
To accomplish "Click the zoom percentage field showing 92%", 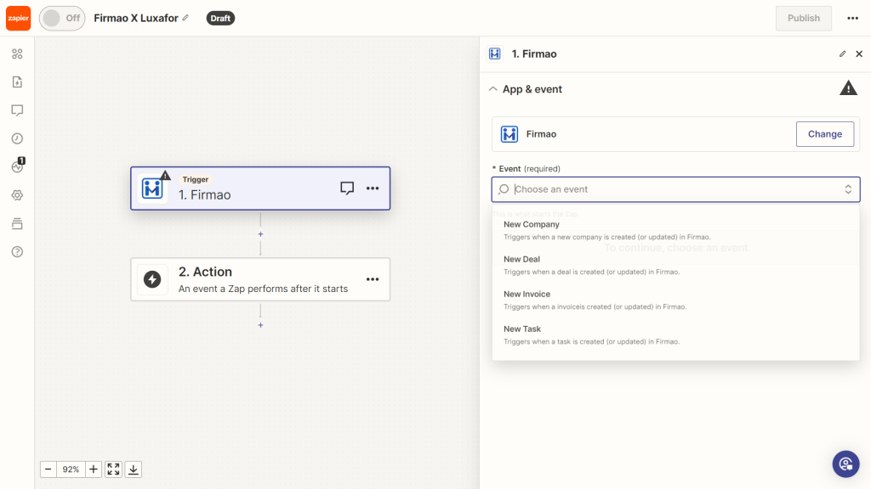I will point(71,469).
